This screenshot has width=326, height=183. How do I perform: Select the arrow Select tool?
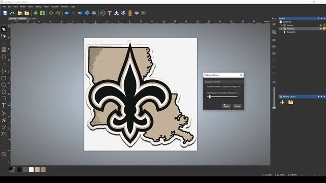[4, 29]
